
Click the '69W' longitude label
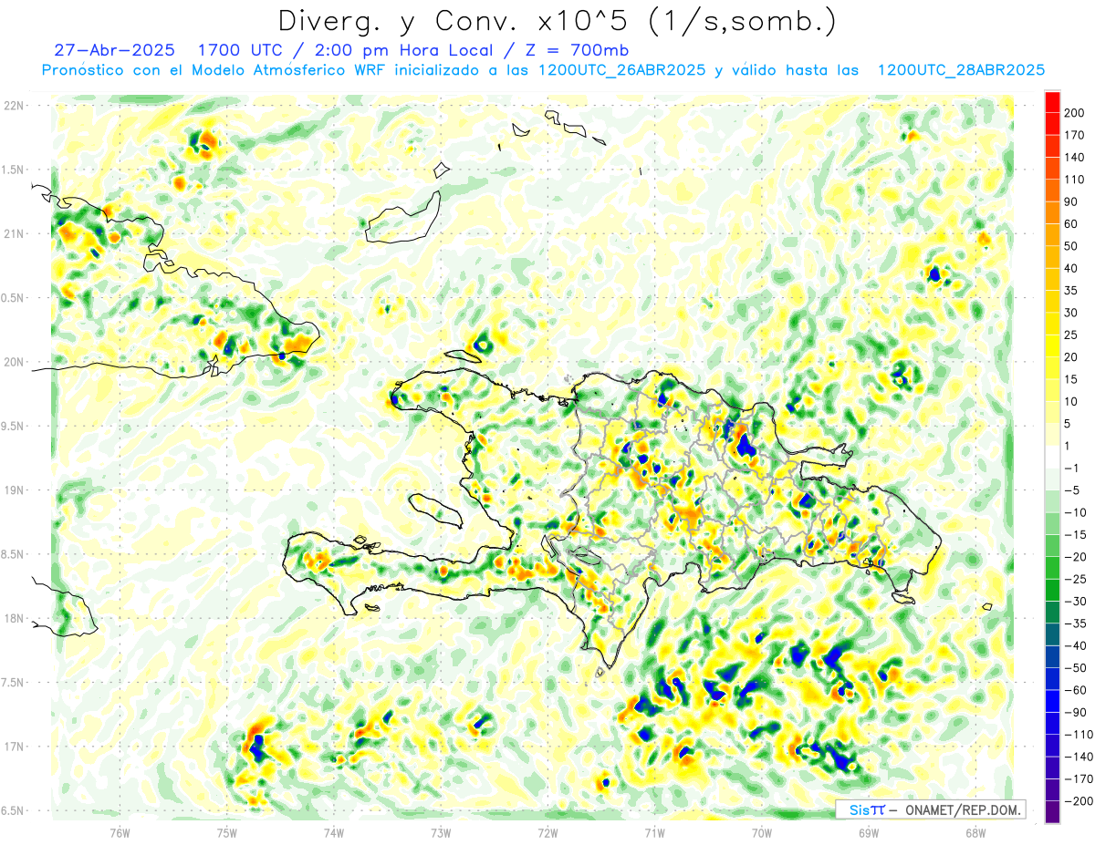869,832
